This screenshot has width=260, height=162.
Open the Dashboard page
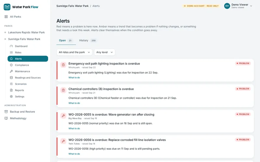click(28, 46)
